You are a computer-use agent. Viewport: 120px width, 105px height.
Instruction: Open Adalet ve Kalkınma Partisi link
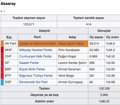pos(37,43)
